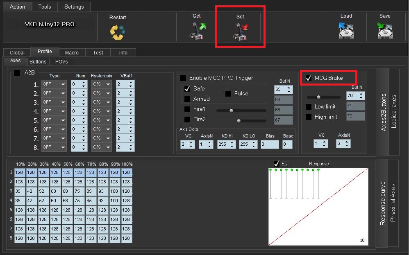This screenshot has height=255, width=409.
Task: Click the Fire1 threshold slider handle
Action: [x=232, y=111]
